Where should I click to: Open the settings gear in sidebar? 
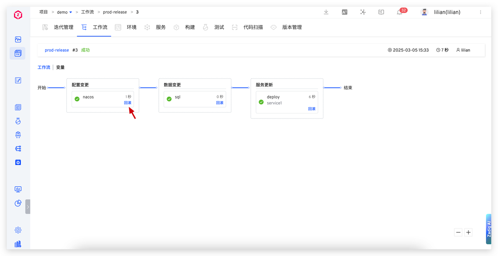(18, 230)
